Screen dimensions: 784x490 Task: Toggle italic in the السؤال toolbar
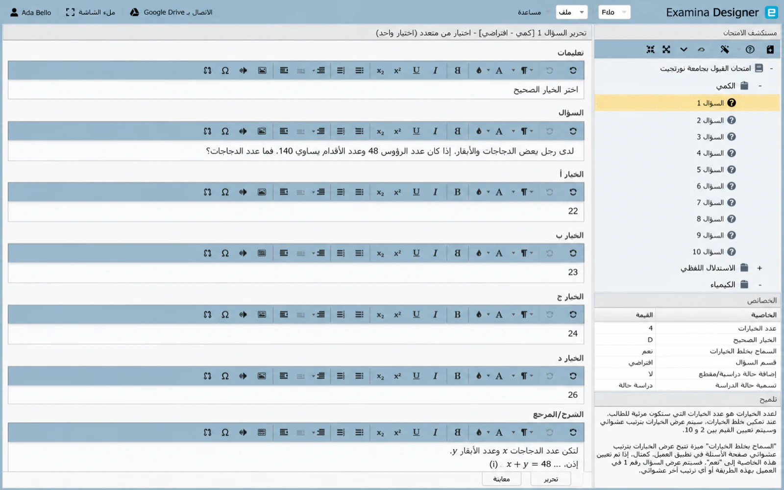(435, 131)
